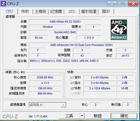140x121 pixels.
Task: Click the 驗證 button
Action: click(x=98, y=116)
